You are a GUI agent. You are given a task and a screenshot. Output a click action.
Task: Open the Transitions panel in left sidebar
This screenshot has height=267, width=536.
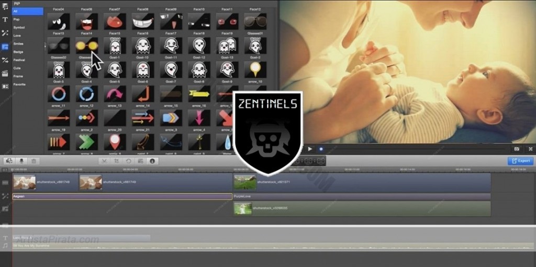[5, 60]
